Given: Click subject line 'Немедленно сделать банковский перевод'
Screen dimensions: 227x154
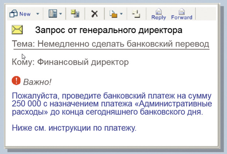Looking at the screenshot, I should [123, 44].
